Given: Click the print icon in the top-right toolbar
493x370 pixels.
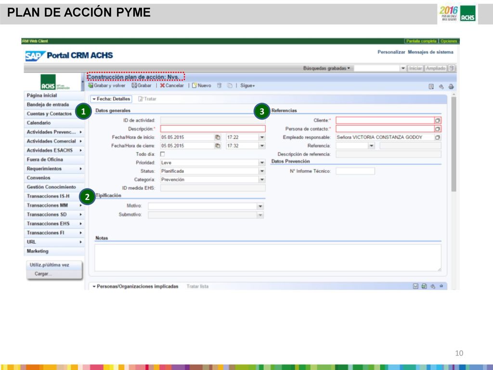Looking at the screenshot, I should pos(451,87).
